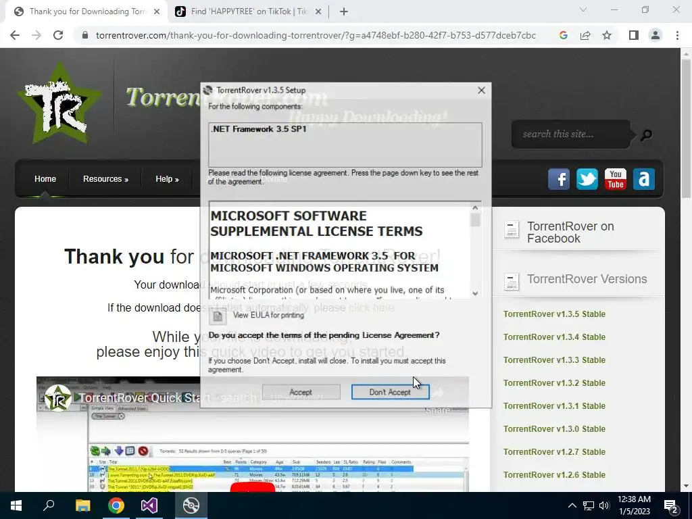Viewport: 692px width, 519px height.
Task: Click the .NET Framework 3.5 SP1 components box
Action: coord(345,145)
